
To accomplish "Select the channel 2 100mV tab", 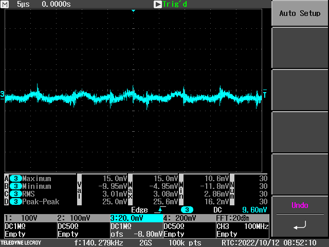I will [82, 218].
